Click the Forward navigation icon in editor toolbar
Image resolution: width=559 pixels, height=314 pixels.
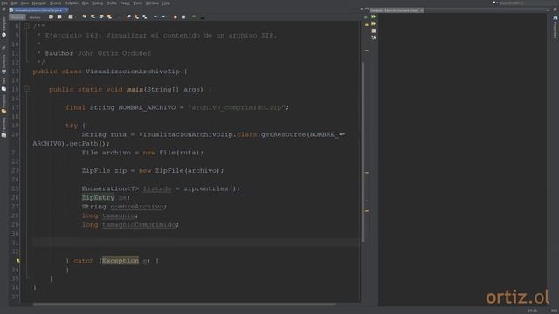[71, 17]
